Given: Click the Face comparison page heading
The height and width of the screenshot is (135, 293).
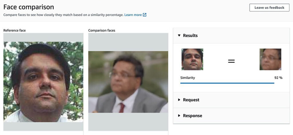Looking at the screenshot, I should (x=29, y=7).
